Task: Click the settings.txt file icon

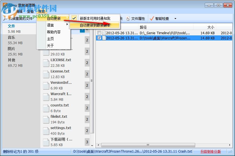Action: (46, 131)
